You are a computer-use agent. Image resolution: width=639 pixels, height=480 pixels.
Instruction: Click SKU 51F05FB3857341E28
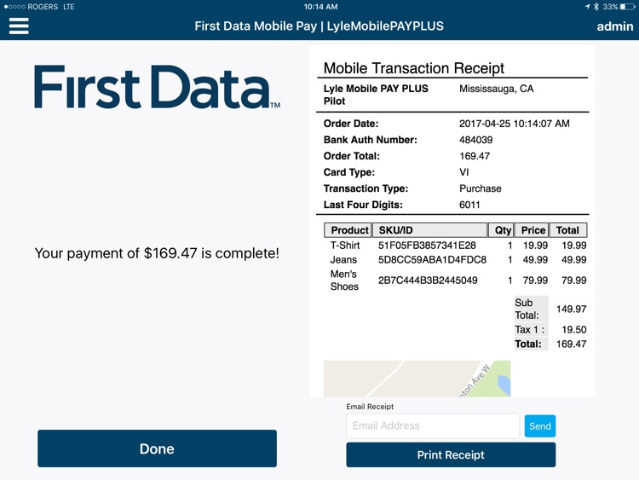pyautogui.click(x=427, y=245)
